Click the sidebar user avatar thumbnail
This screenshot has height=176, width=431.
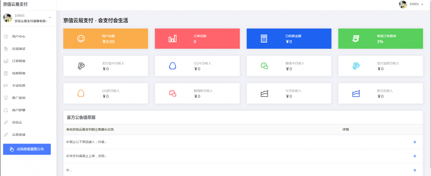(7, 18)
